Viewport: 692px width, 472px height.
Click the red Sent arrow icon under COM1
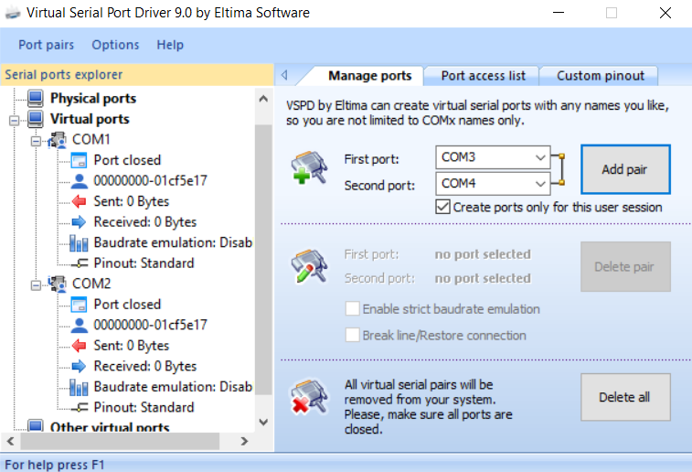(78, 201)
